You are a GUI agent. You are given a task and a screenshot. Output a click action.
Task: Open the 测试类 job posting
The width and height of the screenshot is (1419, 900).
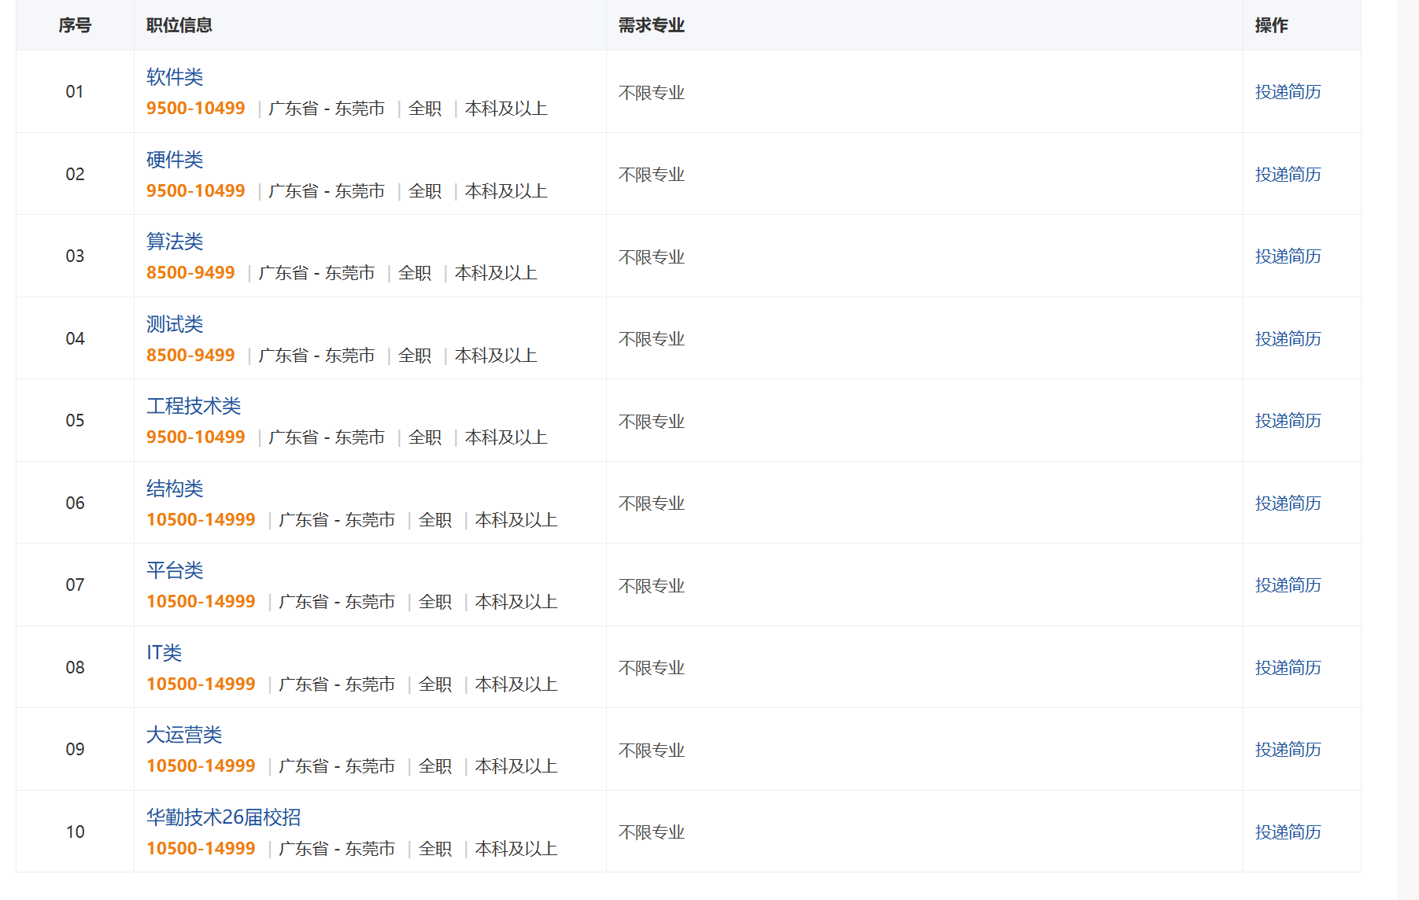tap(175, 324)
